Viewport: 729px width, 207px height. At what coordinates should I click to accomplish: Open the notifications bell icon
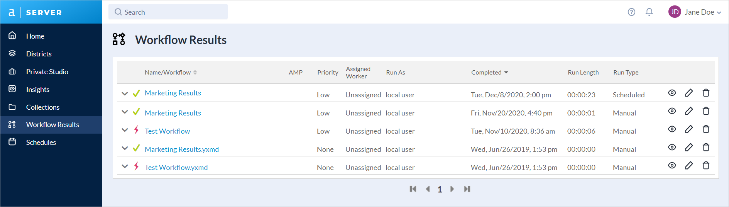point(650,12)
